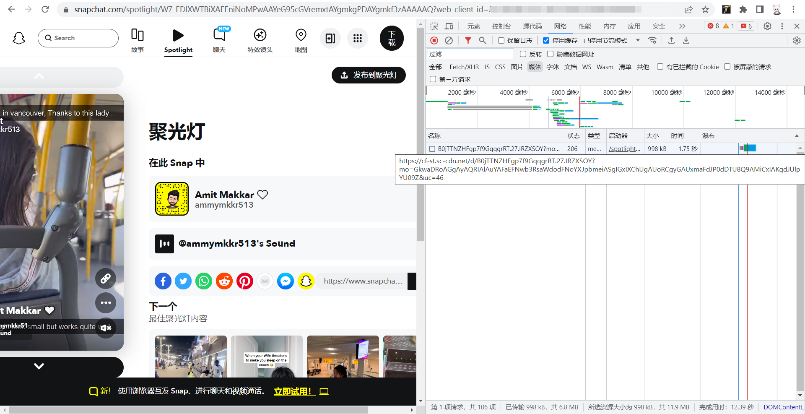The height and width of the screenshot is (414, 805).
Task: Share to Pinterest
Action: pos(245,281)
